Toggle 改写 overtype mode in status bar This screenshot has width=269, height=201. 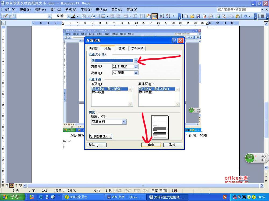(146, 190)
